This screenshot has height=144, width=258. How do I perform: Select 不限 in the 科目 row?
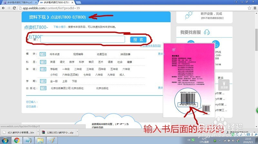(x=43, y=62)
